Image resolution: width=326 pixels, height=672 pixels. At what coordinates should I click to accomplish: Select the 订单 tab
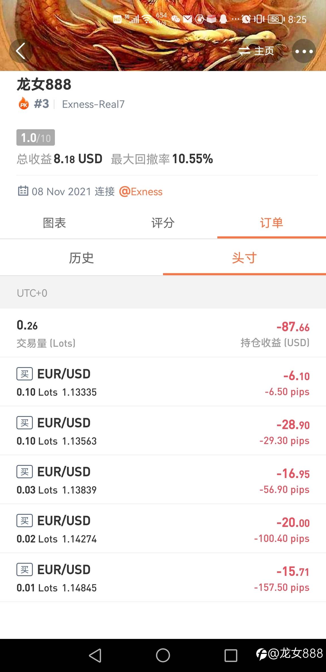coord(272,223)
